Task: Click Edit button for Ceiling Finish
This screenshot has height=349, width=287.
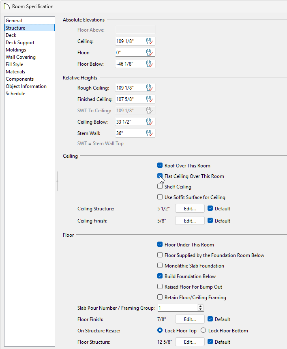Action: coord(190,221)
